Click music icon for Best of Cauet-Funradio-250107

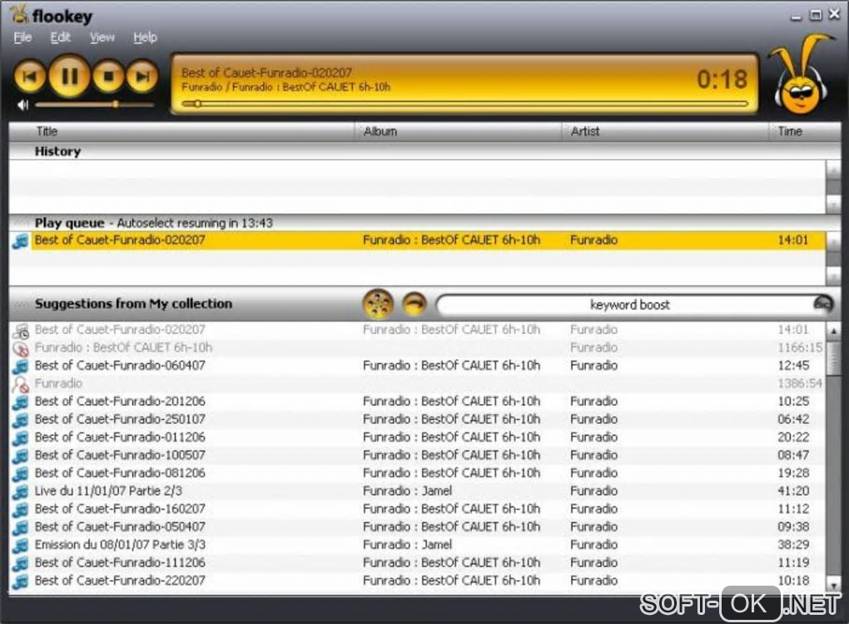click(x=21, y=420)
